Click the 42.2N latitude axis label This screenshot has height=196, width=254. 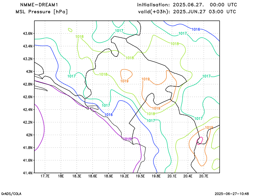pos(28,122)
